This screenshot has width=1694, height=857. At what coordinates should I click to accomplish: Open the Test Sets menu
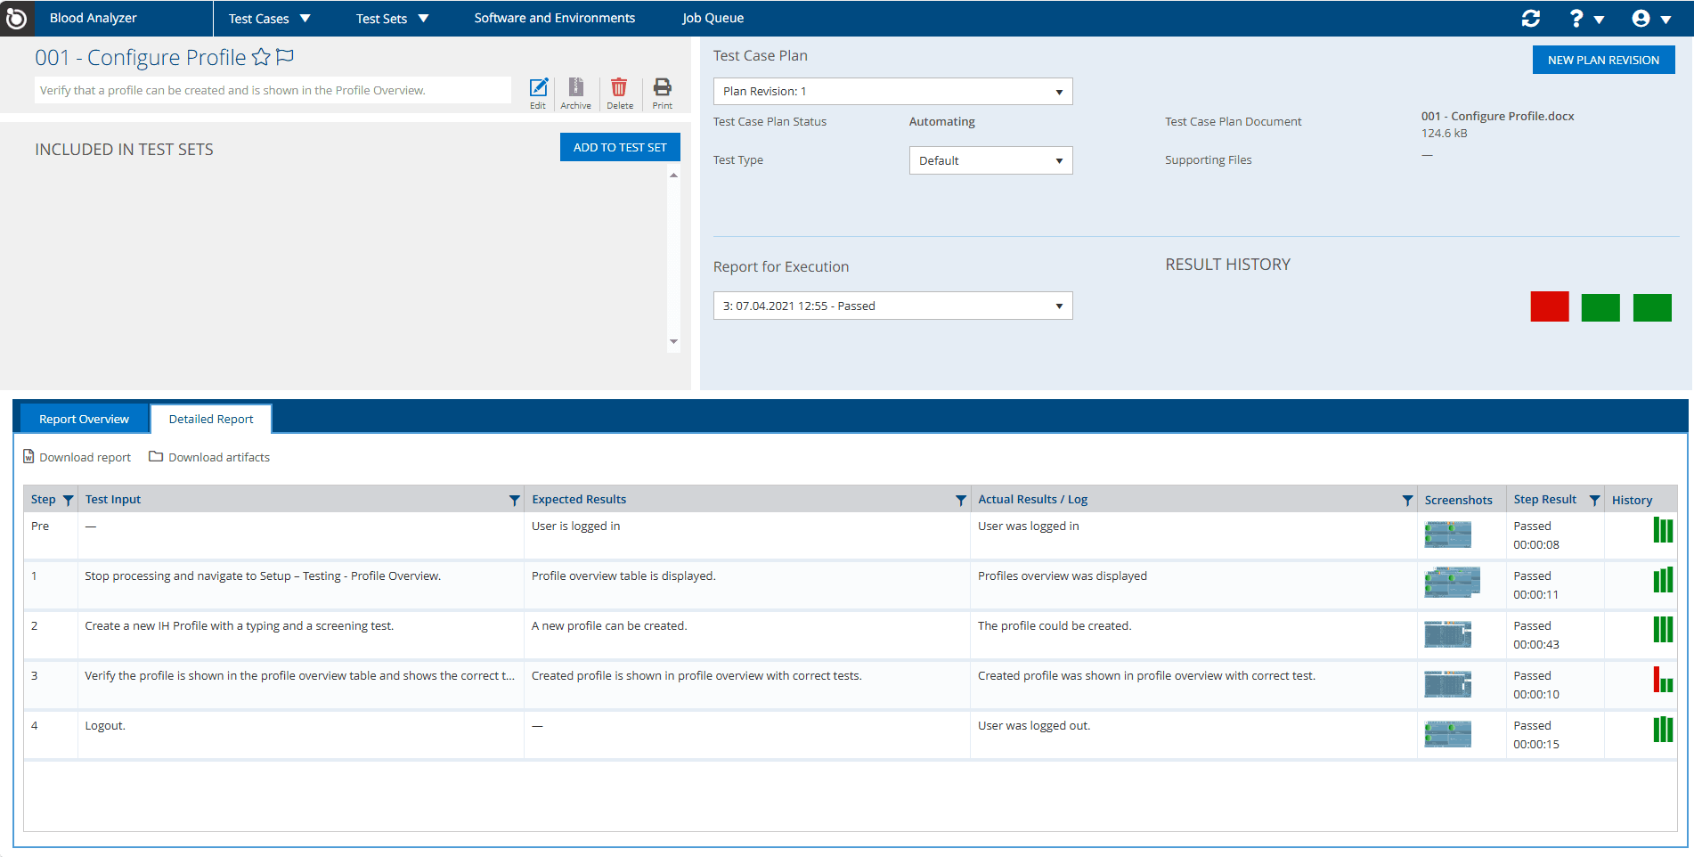point(392,19)
